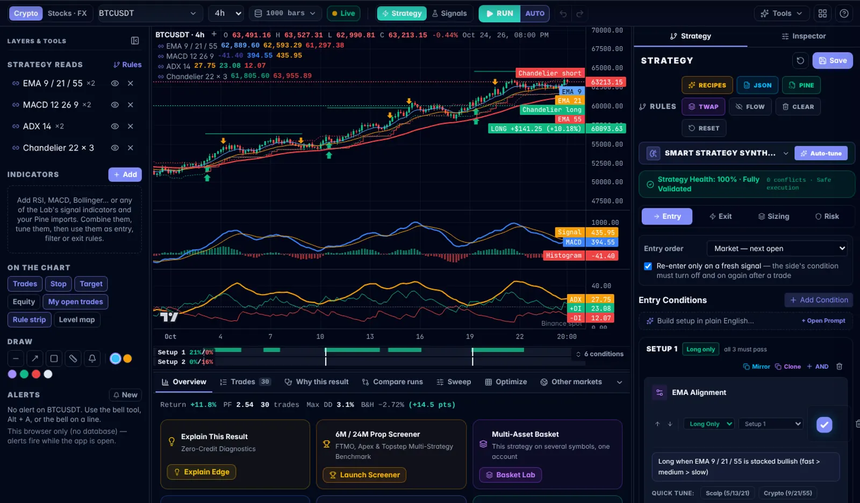Open the Long Only direction dropdown
This screenshot has height=503, width=860.
tap(708, 424)
